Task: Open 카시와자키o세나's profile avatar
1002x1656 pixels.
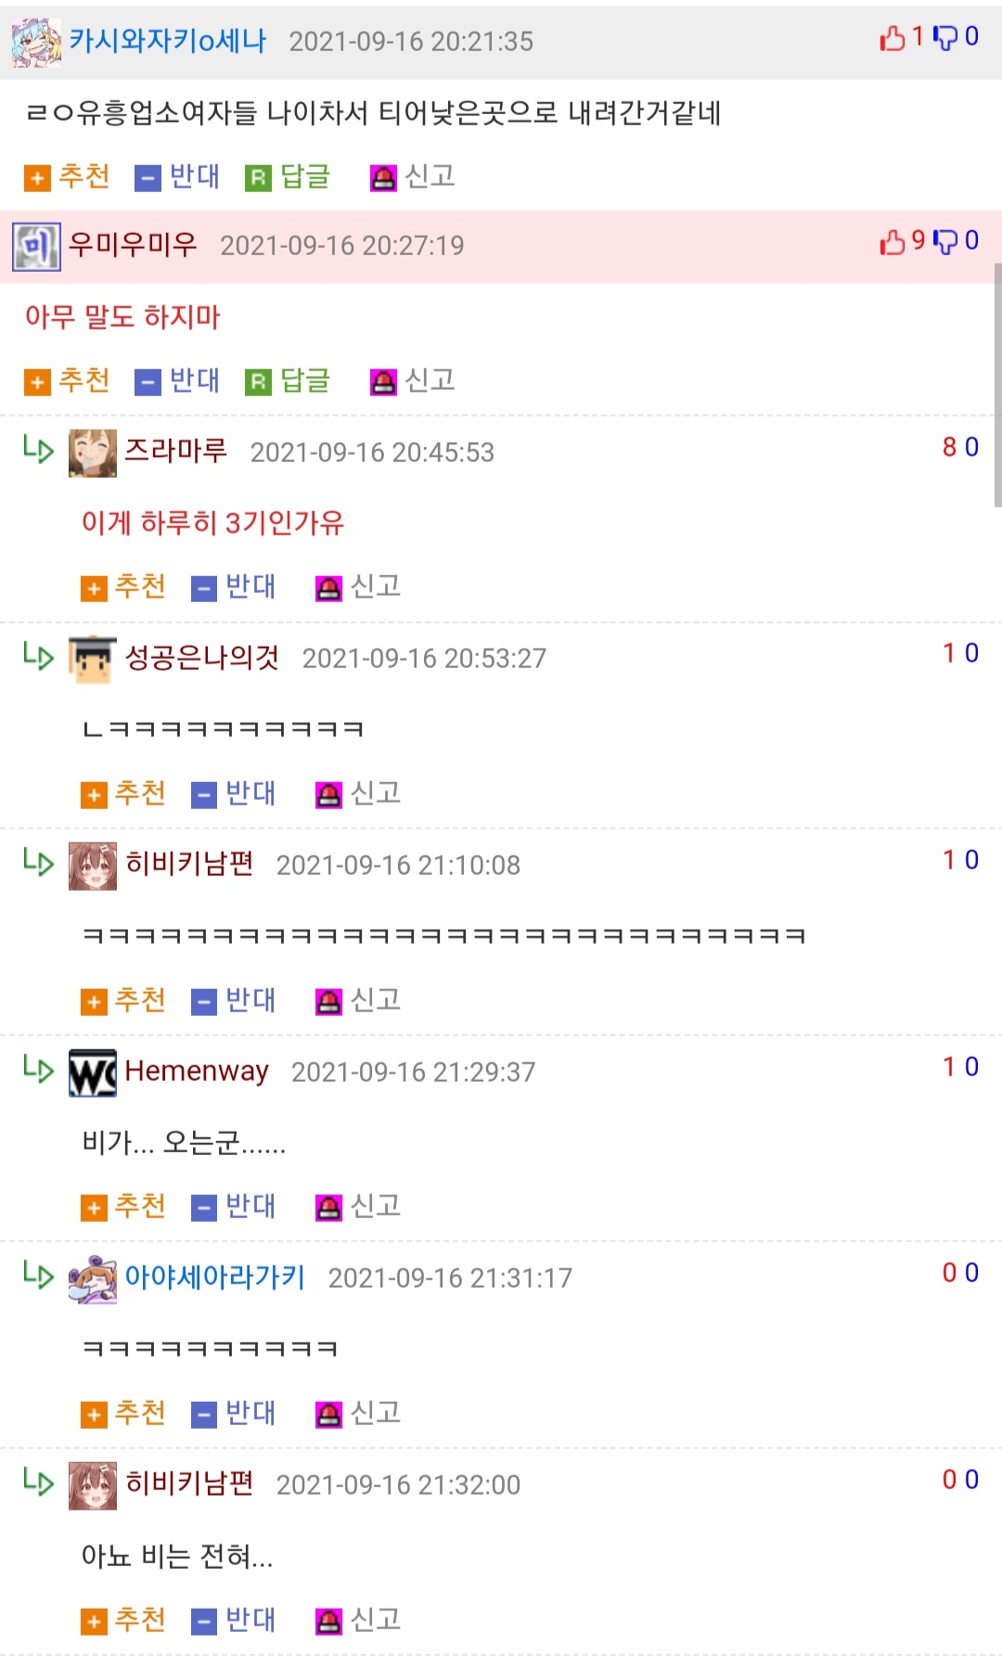Action: [x=36, y=42]
